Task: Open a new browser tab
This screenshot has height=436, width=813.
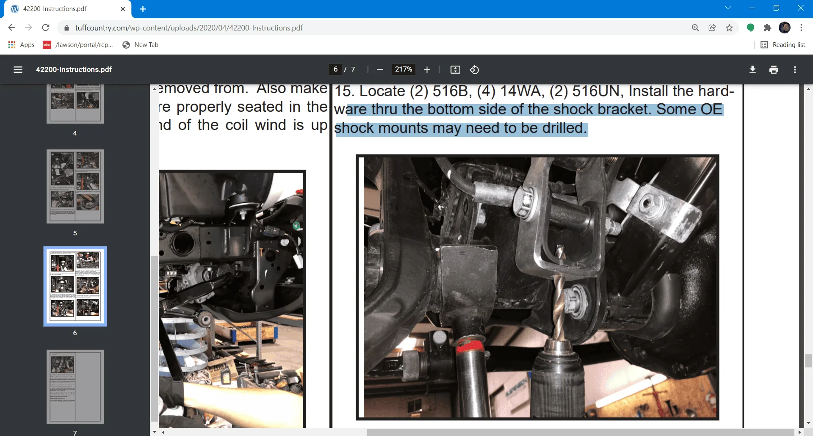Action: point(143,9)
